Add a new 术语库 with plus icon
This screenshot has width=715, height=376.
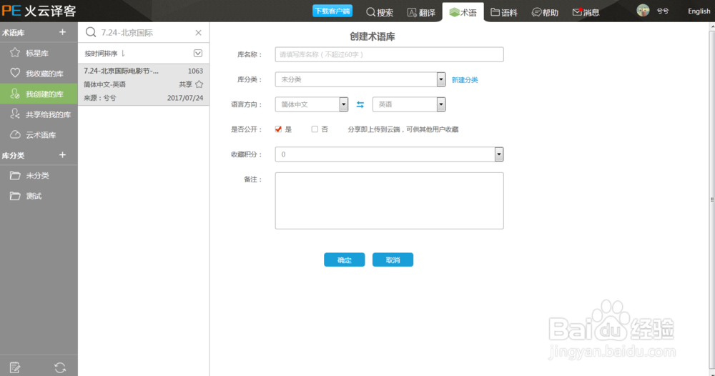click(62, 32)
